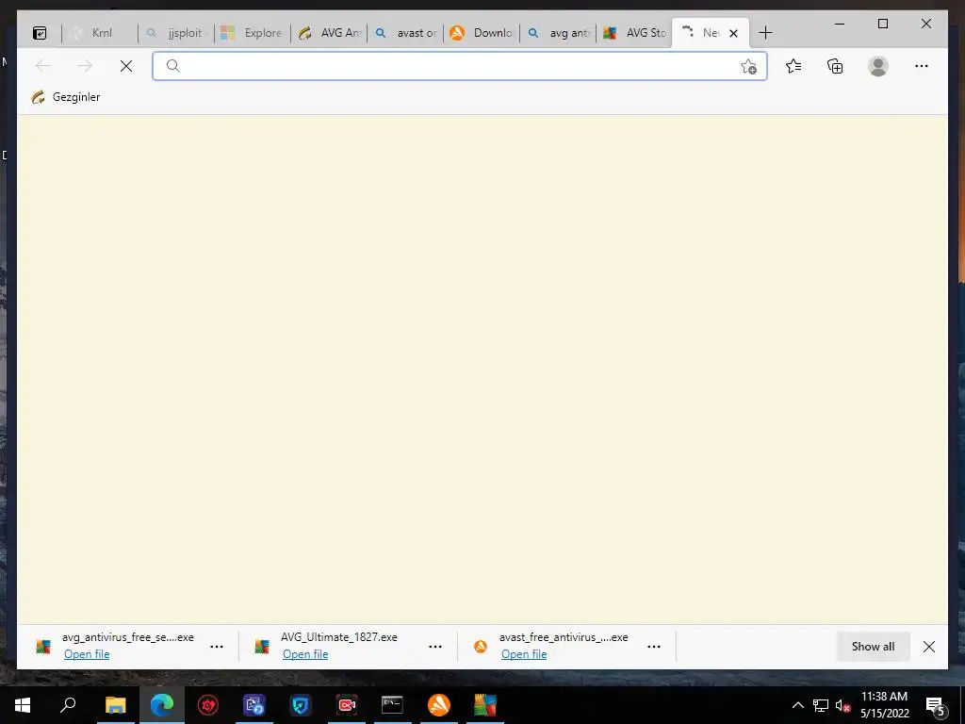Open a new tab with plus button
The image size is (965, 724).
765,33
